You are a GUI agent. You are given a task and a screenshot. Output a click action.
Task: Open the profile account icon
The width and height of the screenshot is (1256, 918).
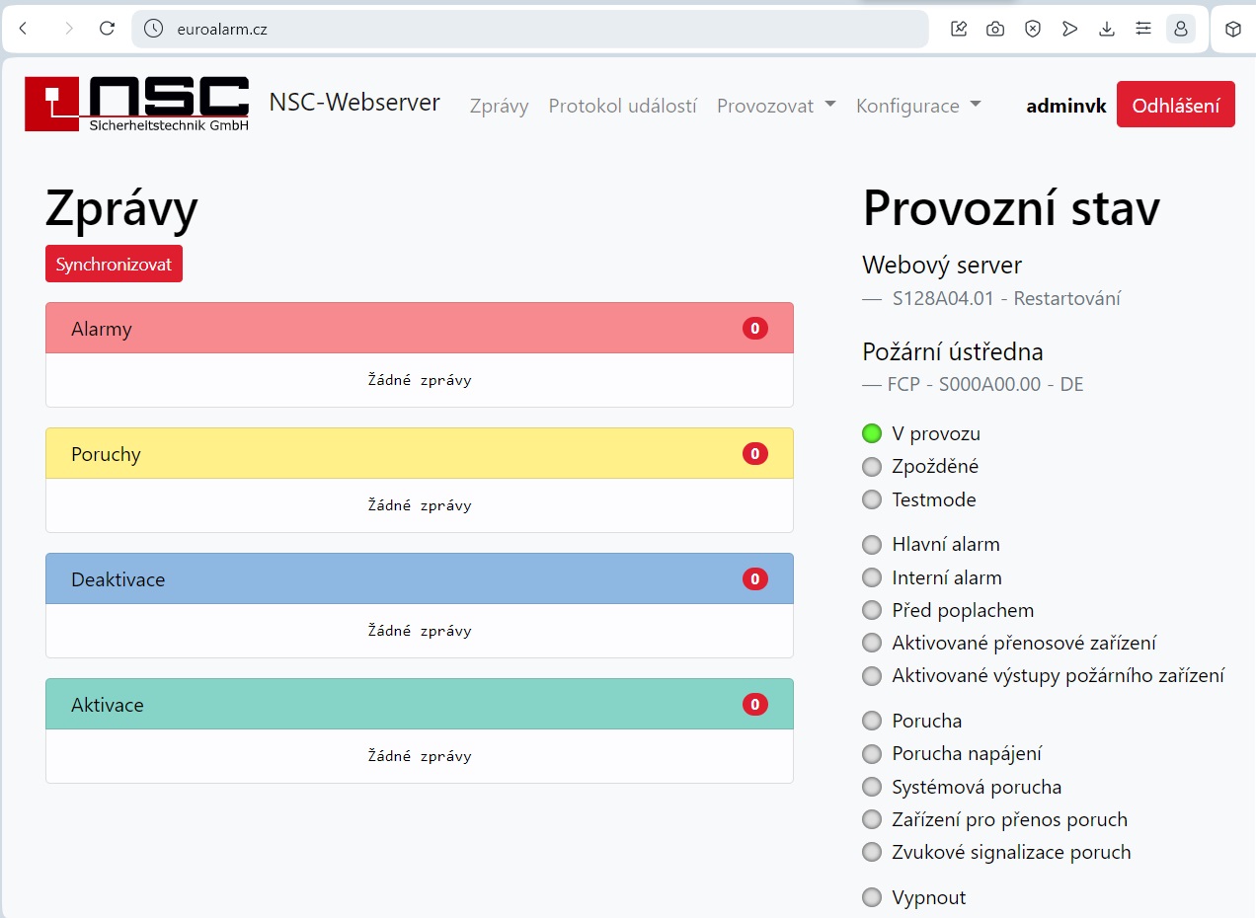(1180, 29)
